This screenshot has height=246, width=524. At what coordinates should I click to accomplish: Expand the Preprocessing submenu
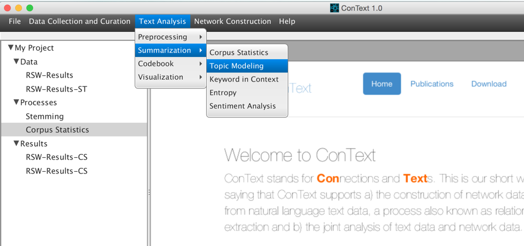pos(170,37)
